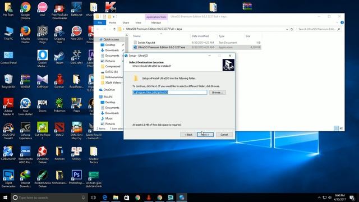The height and width of the screenshot is (202, 359).
Task: Open Adobe Reader XI desktop shortcut
Action: pyautogui.click(x=8, y=107)
